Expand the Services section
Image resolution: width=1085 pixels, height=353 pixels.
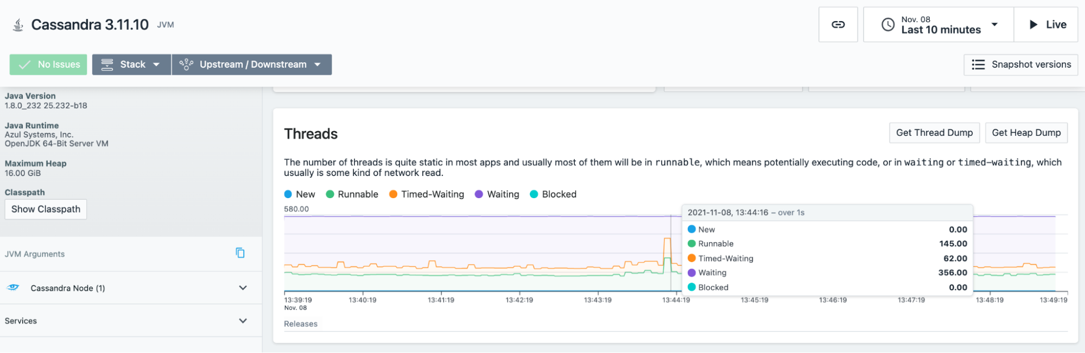point(243,321)
